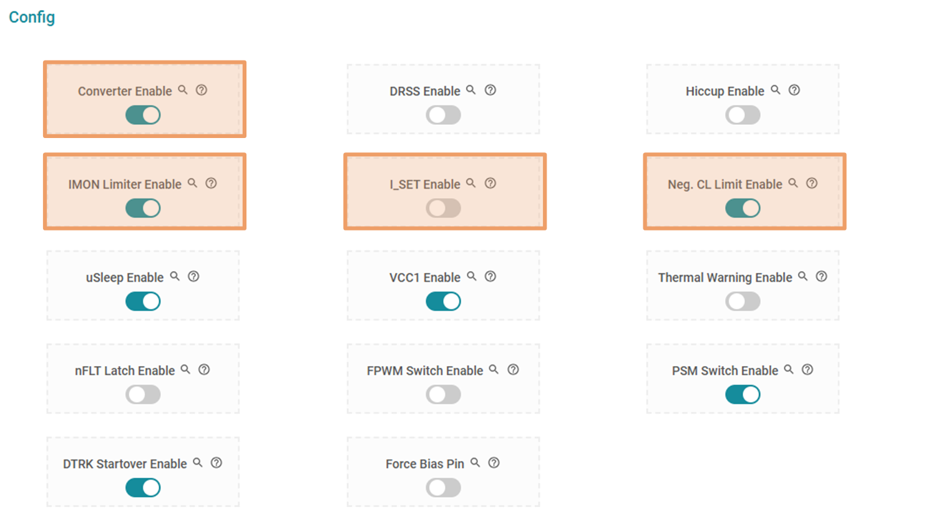Click the search icon beside I_SET Enable
The image size is (936, 519).
point(471,183)
